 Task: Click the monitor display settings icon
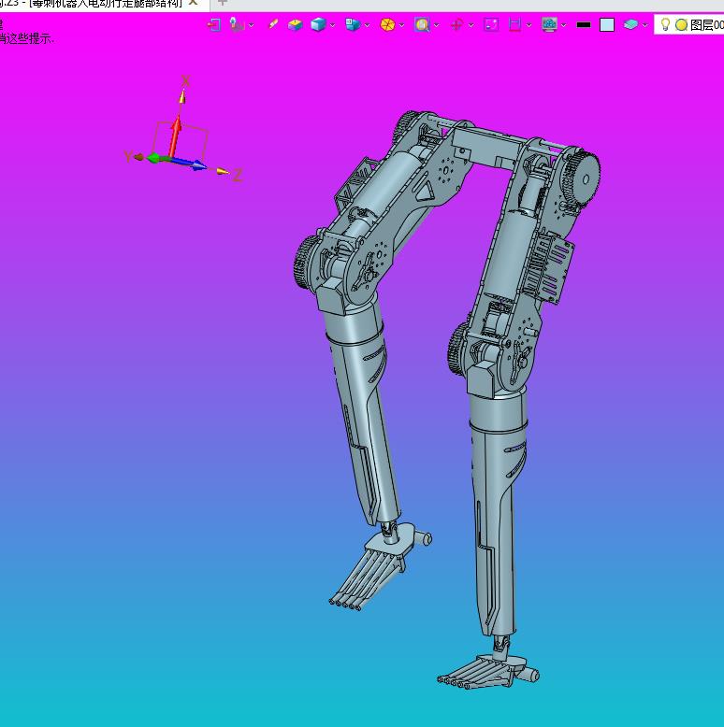pyautogui.click(x=549, y=25)
